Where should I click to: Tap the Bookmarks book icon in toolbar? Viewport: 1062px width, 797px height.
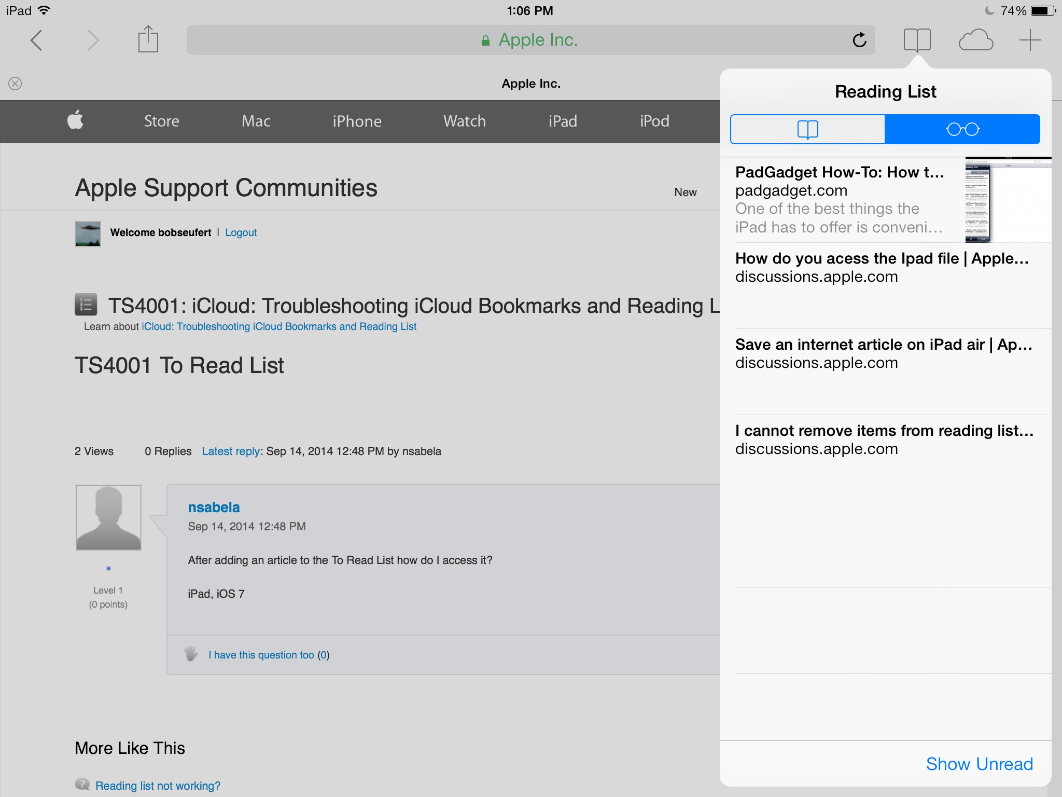pyautogui.click(x=917, y=40)
